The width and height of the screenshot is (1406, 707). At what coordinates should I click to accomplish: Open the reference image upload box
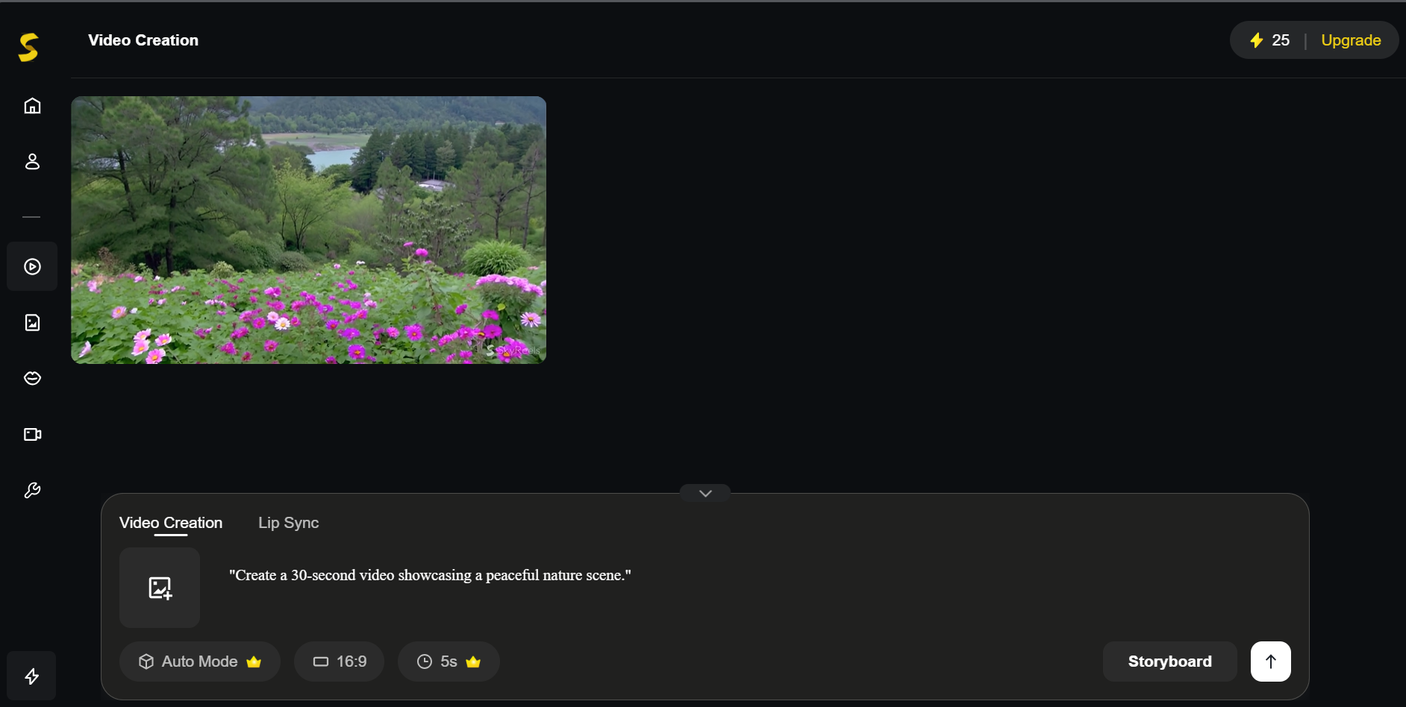click(159, 588)
